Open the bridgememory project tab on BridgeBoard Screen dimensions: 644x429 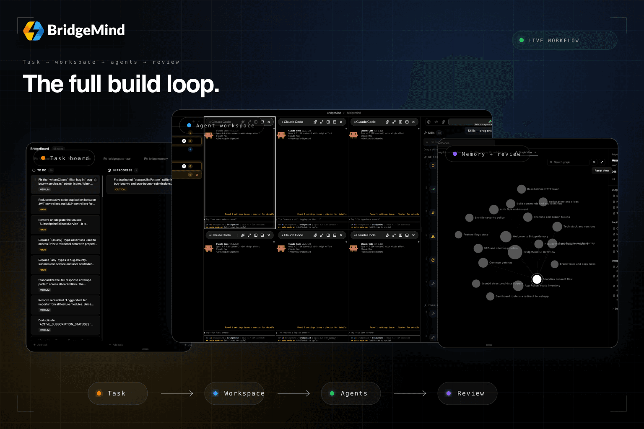coord(156,159)
